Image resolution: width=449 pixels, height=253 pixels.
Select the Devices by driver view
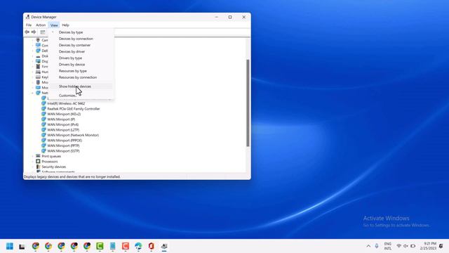point(81,51)
